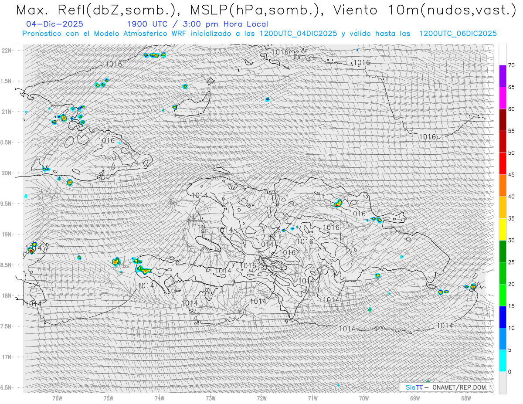
Task: Click the '1.5N' latitude label
Action: coord(7,81)
